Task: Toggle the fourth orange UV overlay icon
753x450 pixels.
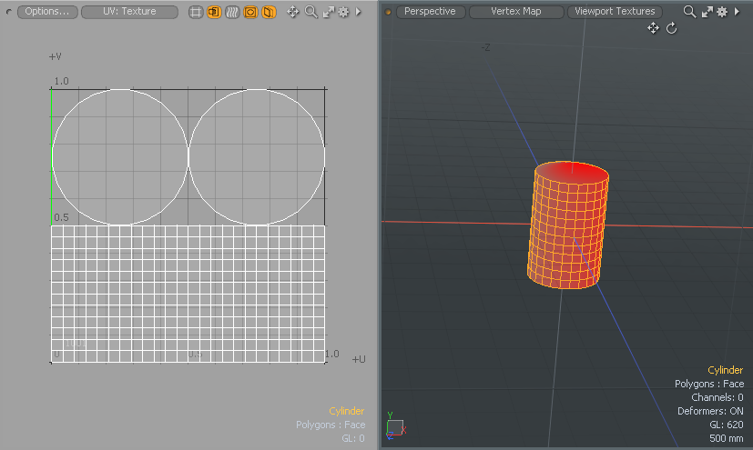Action: click(x=250, y=12)
